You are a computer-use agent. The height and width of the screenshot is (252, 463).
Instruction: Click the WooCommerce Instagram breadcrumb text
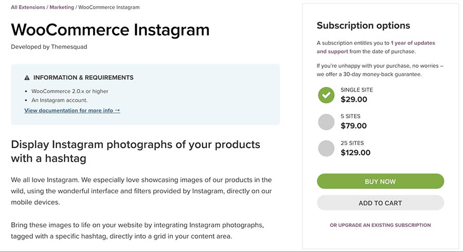click(x=109, y=7)
